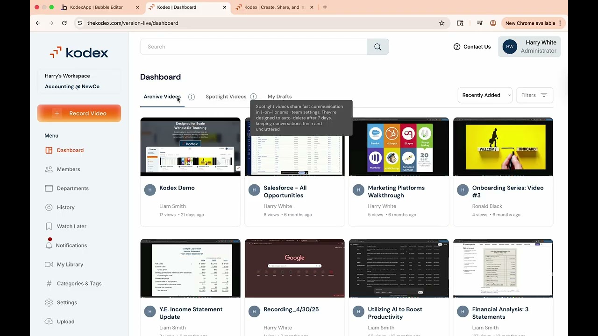Click the My Library camera icon
This screenshot has height=336, width=598.
tap(49, 264)
